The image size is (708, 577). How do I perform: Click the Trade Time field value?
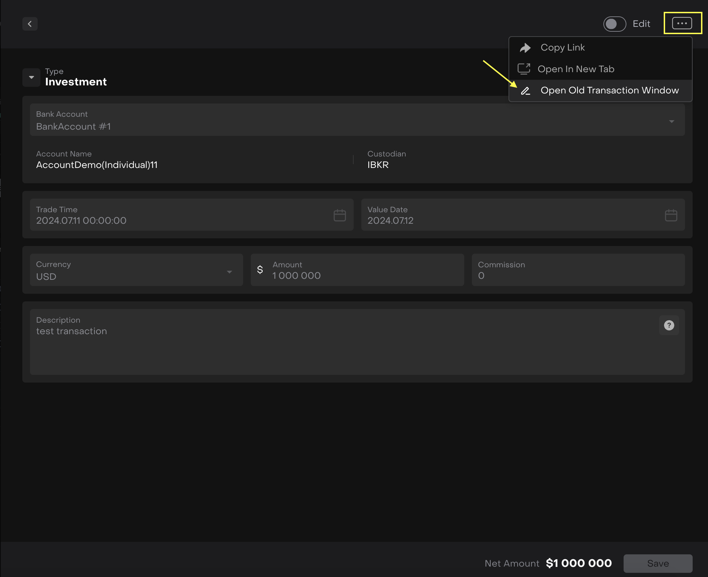(x=82, y=221)
